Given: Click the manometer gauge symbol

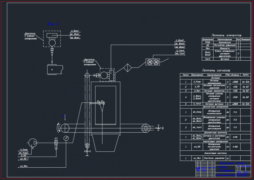Looking at the screenshot, I should pos(66,138).
